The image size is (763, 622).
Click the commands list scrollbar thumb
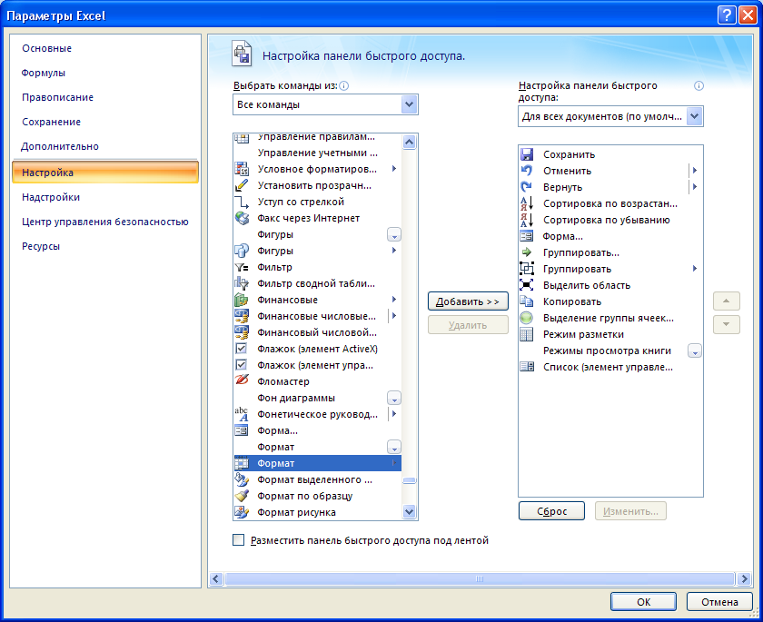(410, 480)
